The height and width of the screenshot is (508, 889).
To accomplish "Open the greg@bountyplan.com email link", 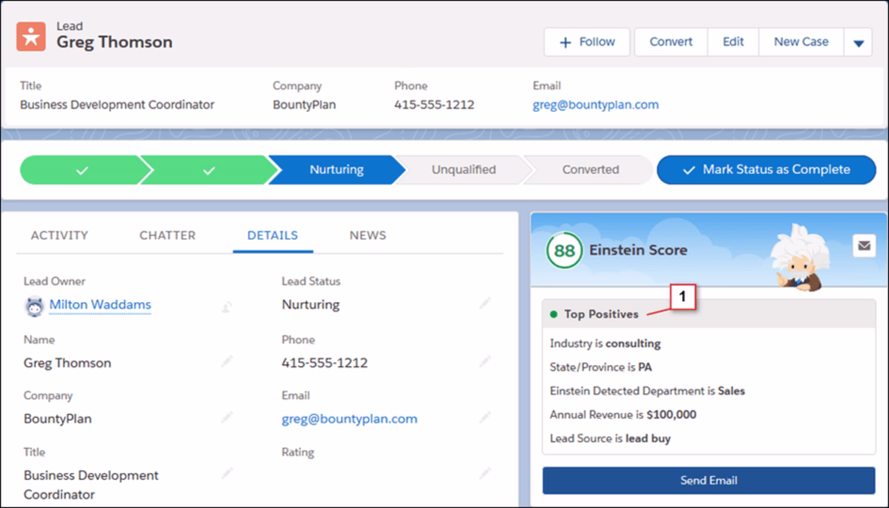I will [349, 418].
